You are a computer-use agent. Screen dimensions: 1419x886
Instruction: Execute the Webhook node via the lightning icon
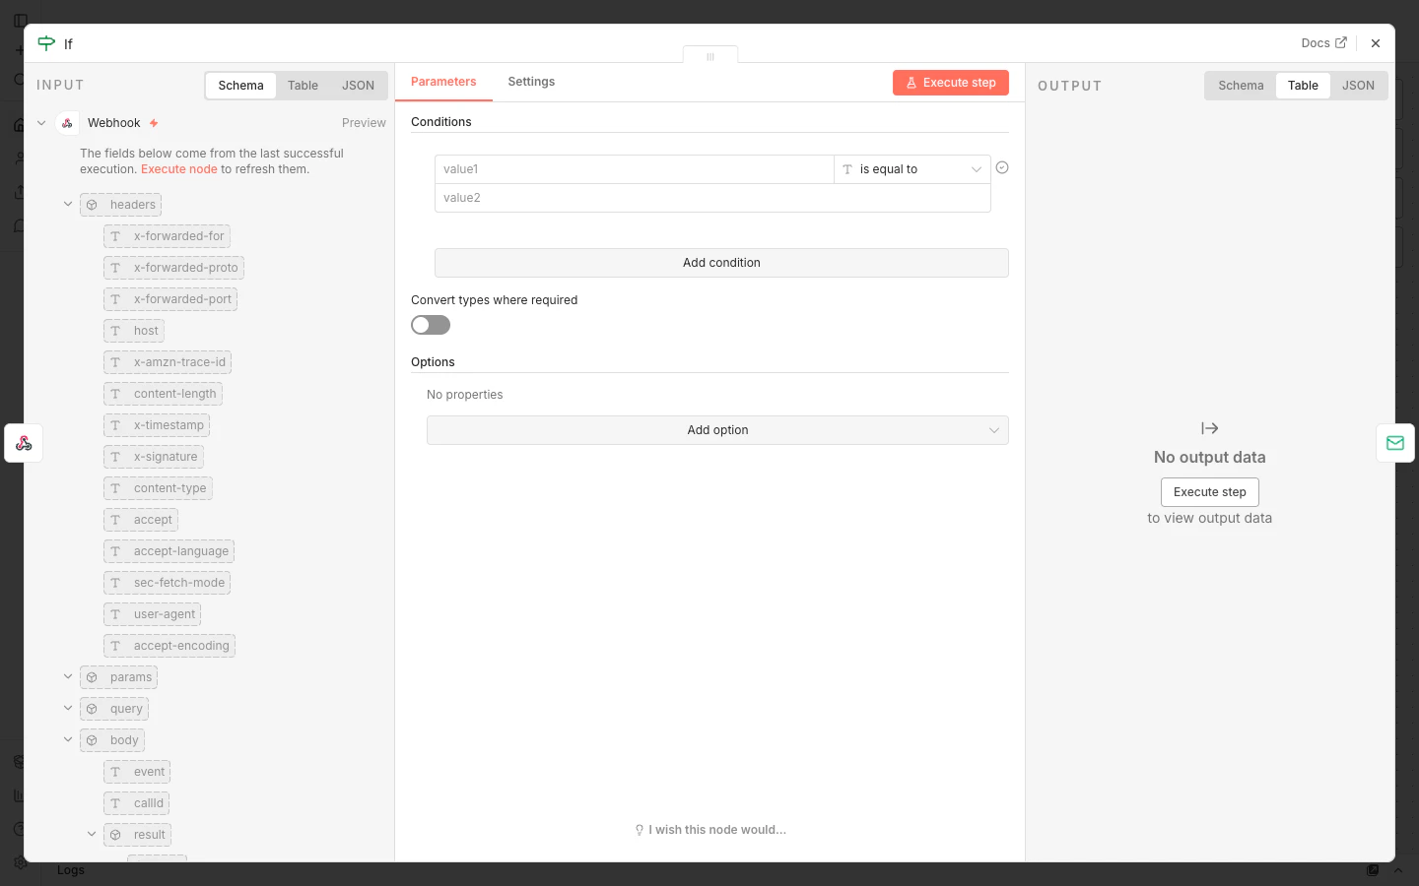(x=154, y=123)
